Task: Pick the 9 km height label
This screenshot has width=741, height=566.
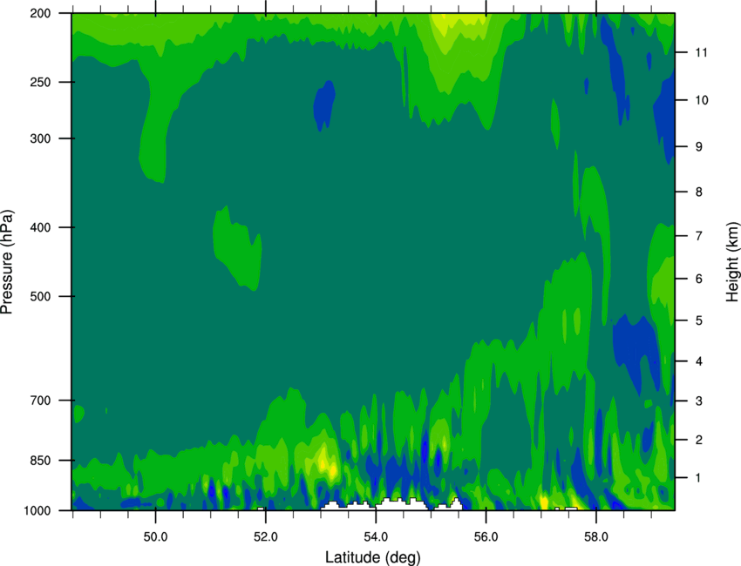Action: coord(698,147)
